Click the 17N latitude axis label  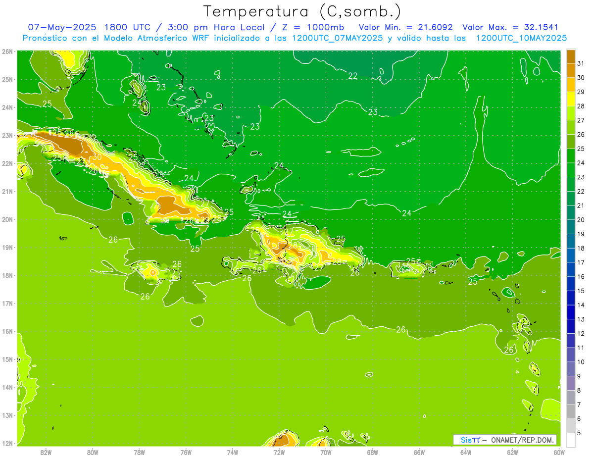7,303
